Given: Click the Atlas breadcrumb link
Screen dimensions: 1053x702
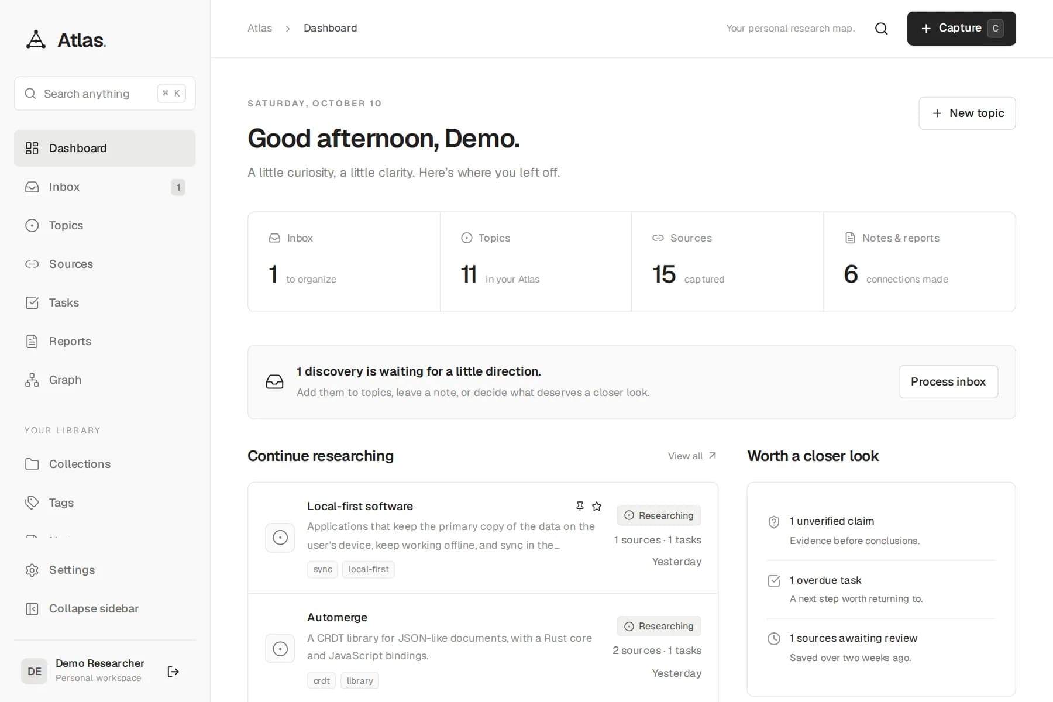Looking at the screenshot, I should point(260,28).
